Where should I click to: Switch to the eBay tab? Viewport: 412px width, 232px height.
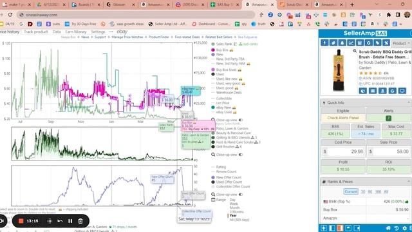(x=122, y=32)
